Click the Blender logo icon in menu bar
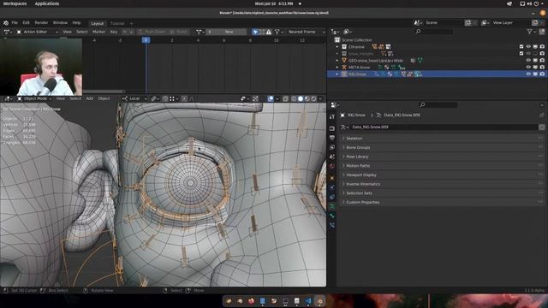Viewport: 548px width, 308px height. pos(6,23)
